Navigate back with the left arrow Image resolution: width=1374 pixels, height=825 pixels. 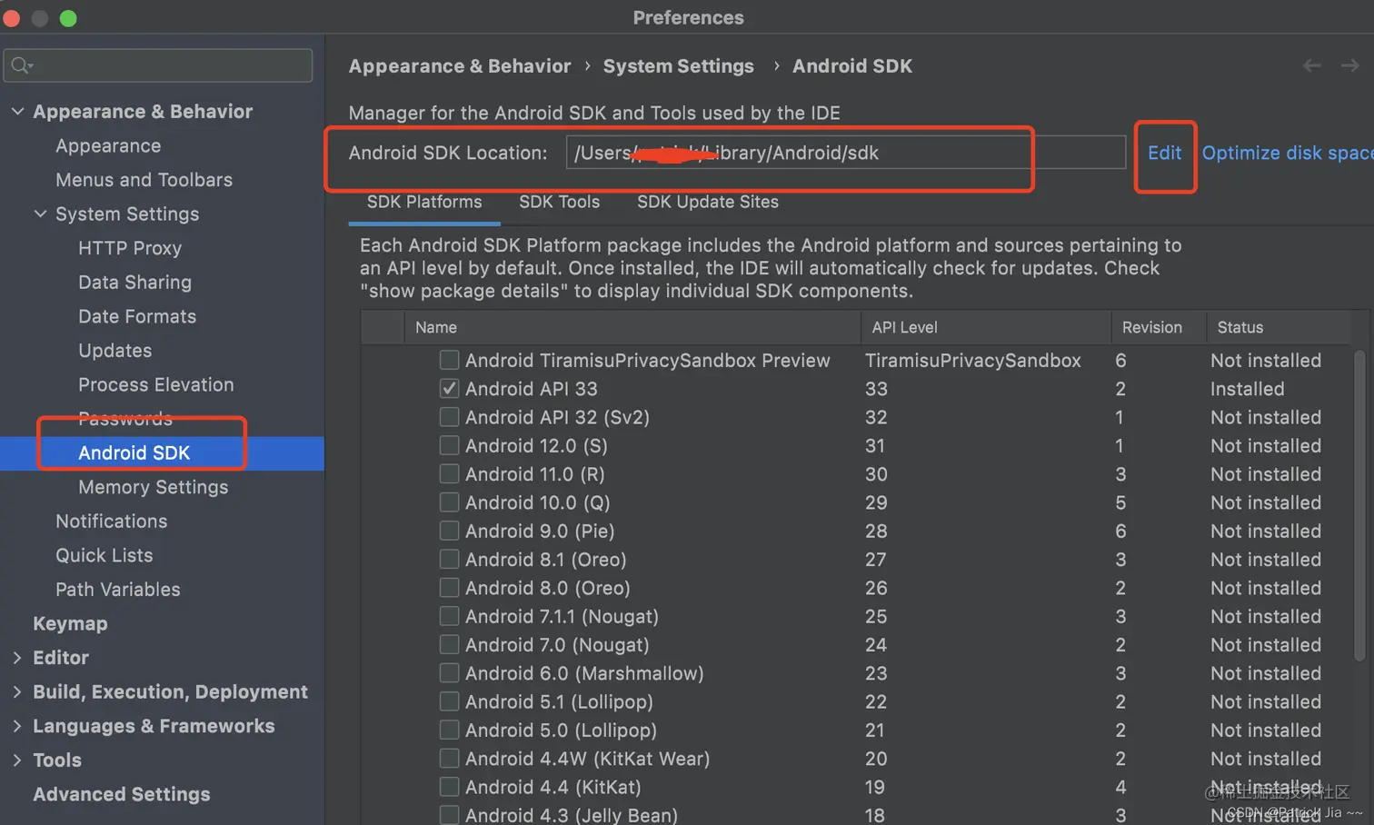[1311, 65]
